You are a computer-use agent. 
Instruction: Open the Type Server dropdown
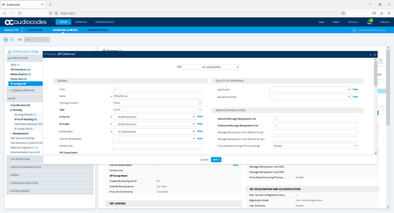pos(157,110)
